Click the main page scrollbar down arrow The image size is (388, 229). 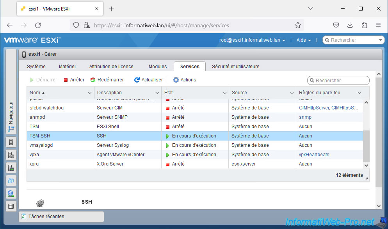point(379,206)
